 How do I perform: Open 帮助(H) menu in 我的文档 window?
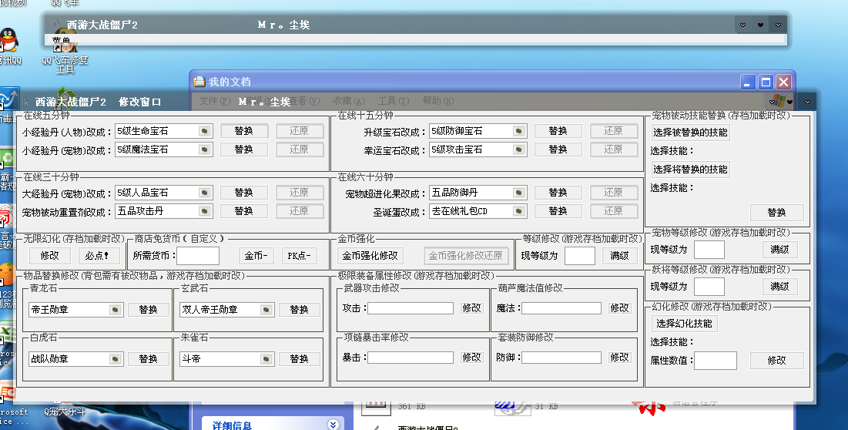click(x=437, y=101)
